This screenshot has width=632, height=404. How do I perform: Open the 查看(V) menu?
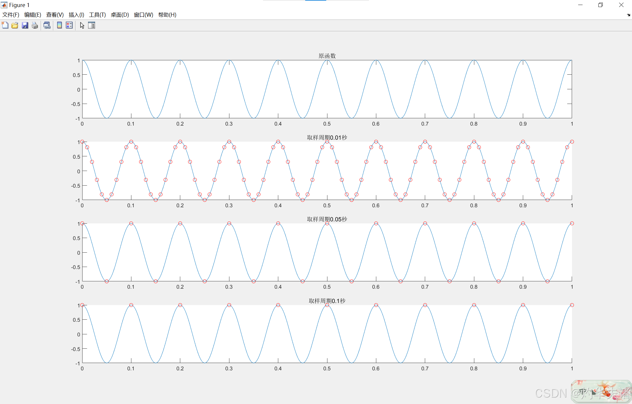(x=55, y=15)
